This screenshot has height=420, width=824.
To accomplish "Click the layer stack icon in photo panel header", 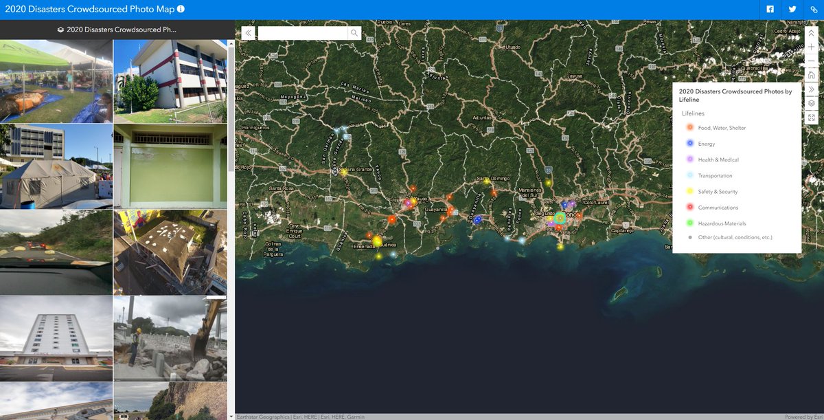I will (60, 30).
